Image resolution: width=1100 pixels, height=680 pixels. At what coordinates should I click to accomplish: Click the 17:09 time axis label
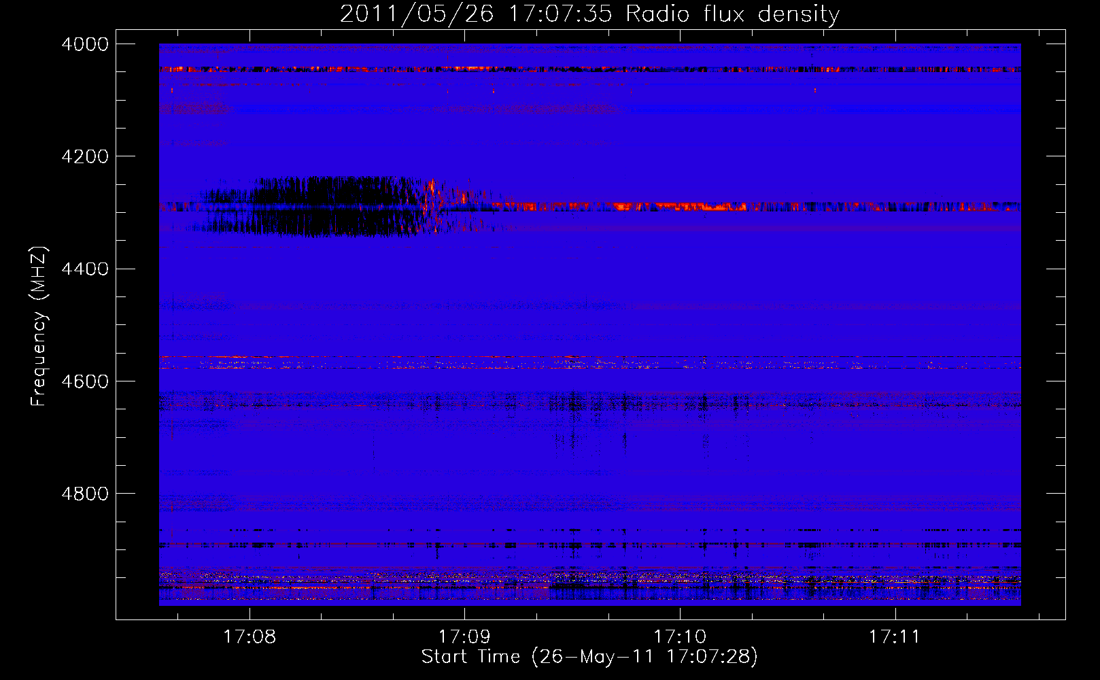point(464,637)
